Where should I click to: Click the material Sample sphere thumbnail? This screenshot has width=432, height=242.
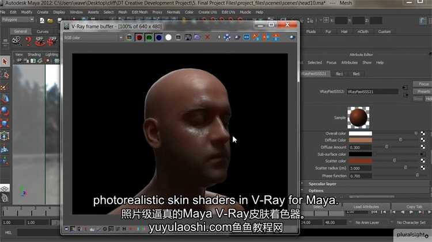click(358, 117)
